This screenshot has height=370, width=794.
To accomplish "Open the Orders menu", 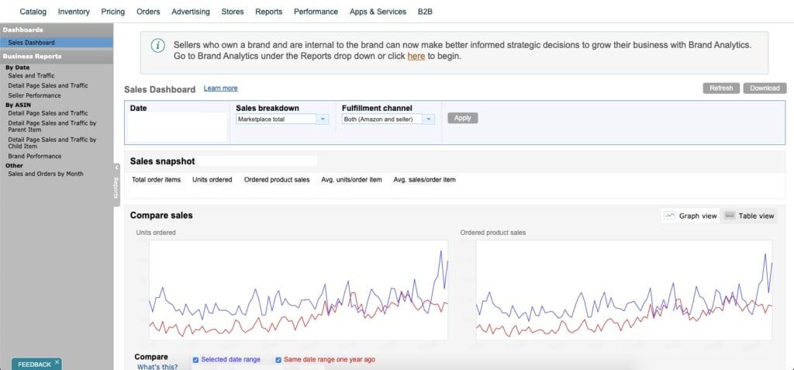I will pyautogui.click(x=148, y=11).
